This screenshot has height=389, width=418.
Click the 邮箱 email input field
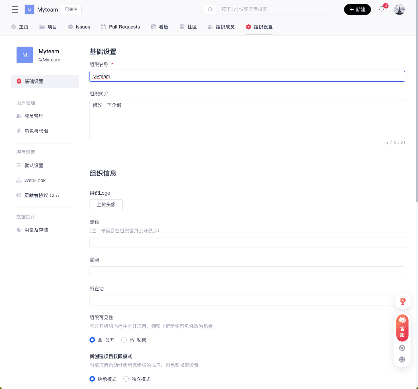click(x=247, y=242)
